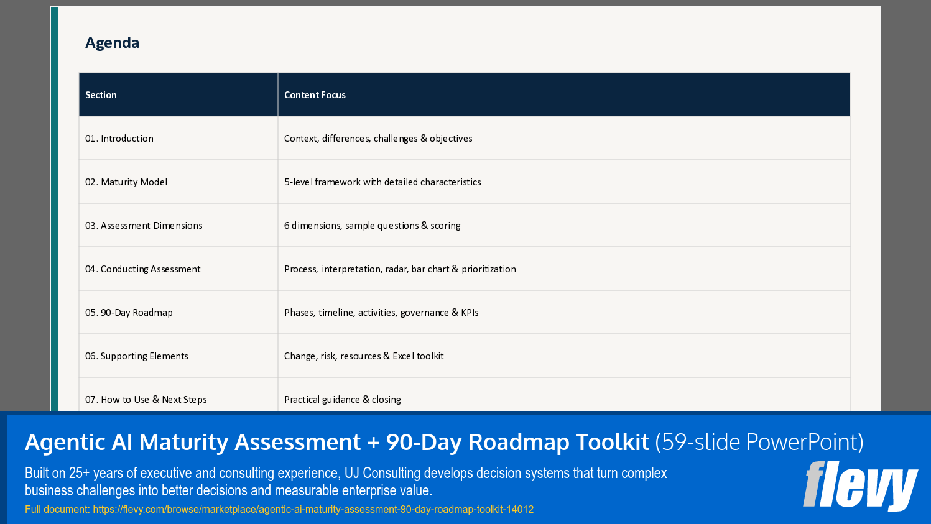Click the UJ Consulting description paragraph
931x524 pixels.
(x=346, y=482)
